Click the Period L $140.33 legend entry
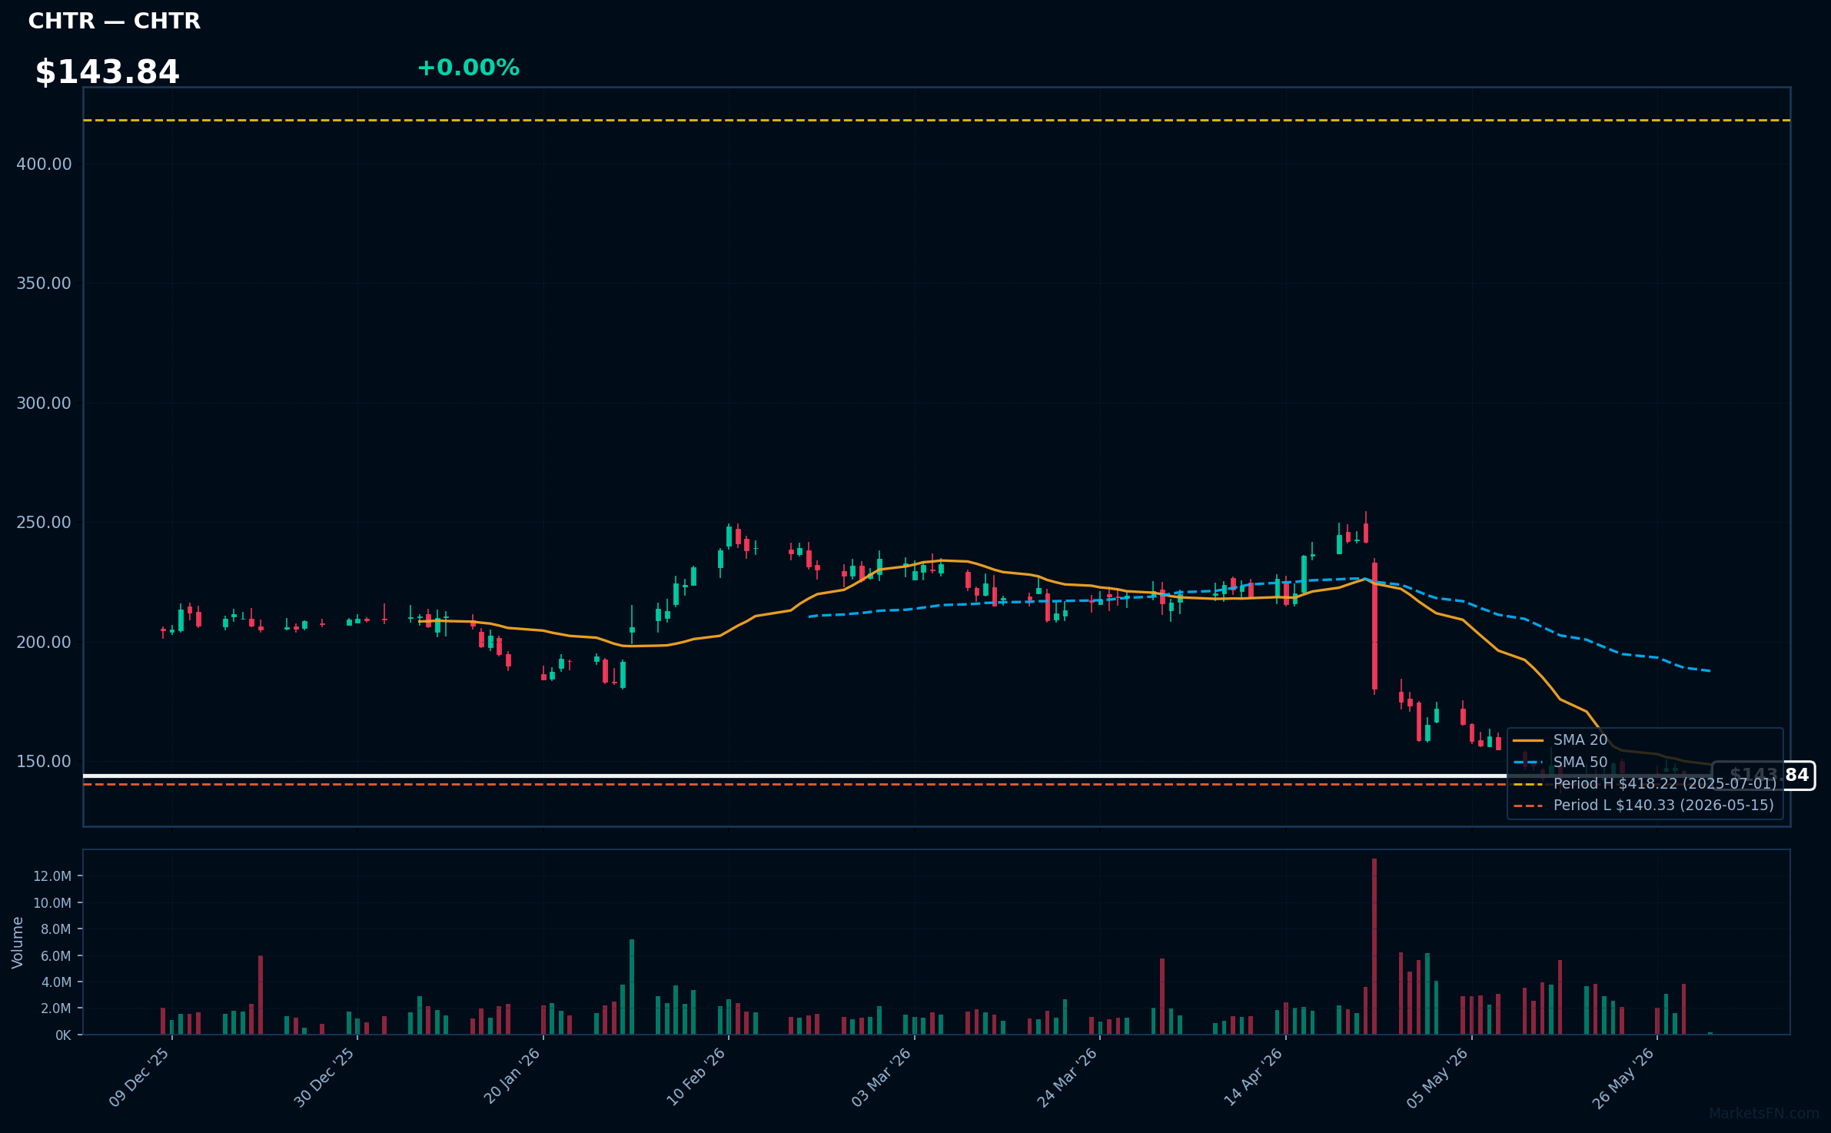 [1643, 806]
